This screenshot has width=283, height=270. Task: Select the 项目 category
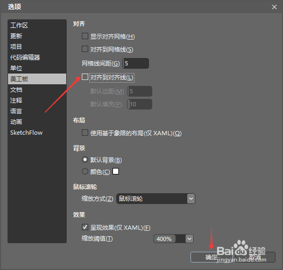coord(37,47)
